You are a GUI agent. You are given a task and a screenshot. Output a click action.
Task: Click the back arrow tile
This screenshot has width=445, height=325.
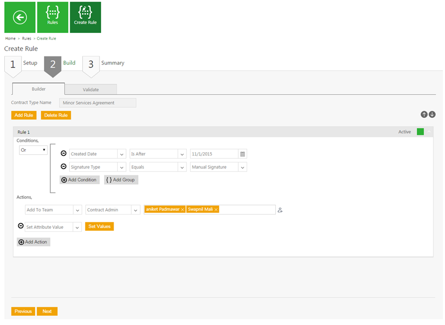pyautogui.click(x=20, y=17)
